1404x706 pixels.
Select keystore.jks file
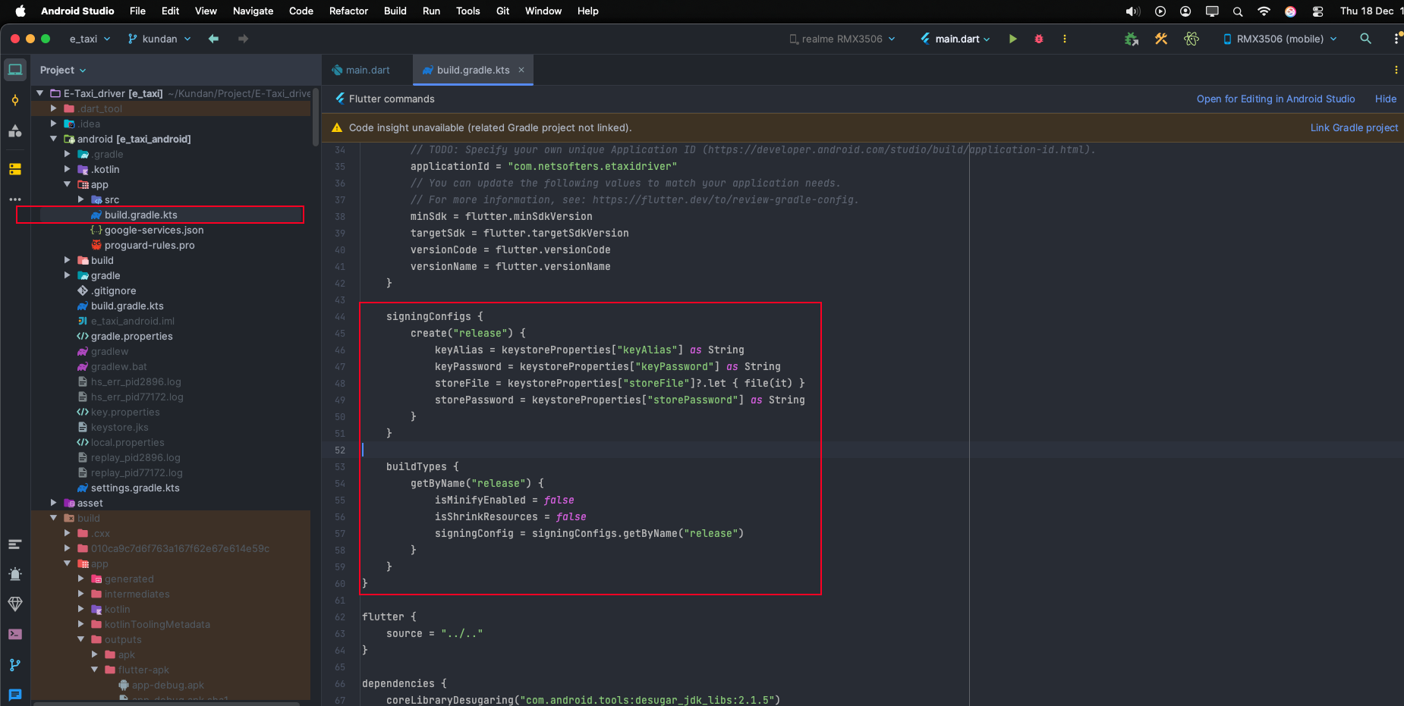(119, 427)
